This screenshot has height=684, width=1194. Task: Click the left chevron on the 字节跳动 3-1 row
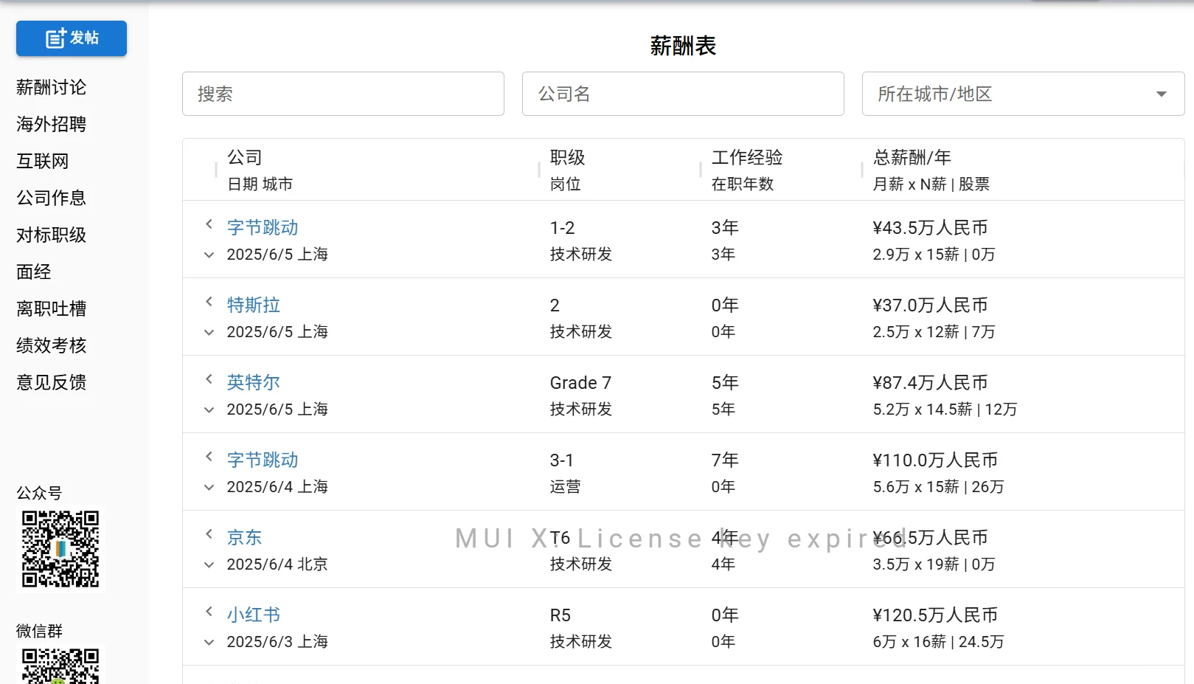point(209,457)
